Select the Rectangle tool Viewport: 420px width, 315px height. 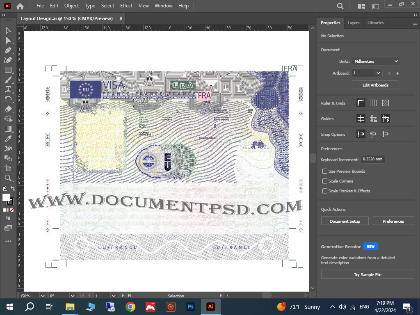(x=8, y=70)
